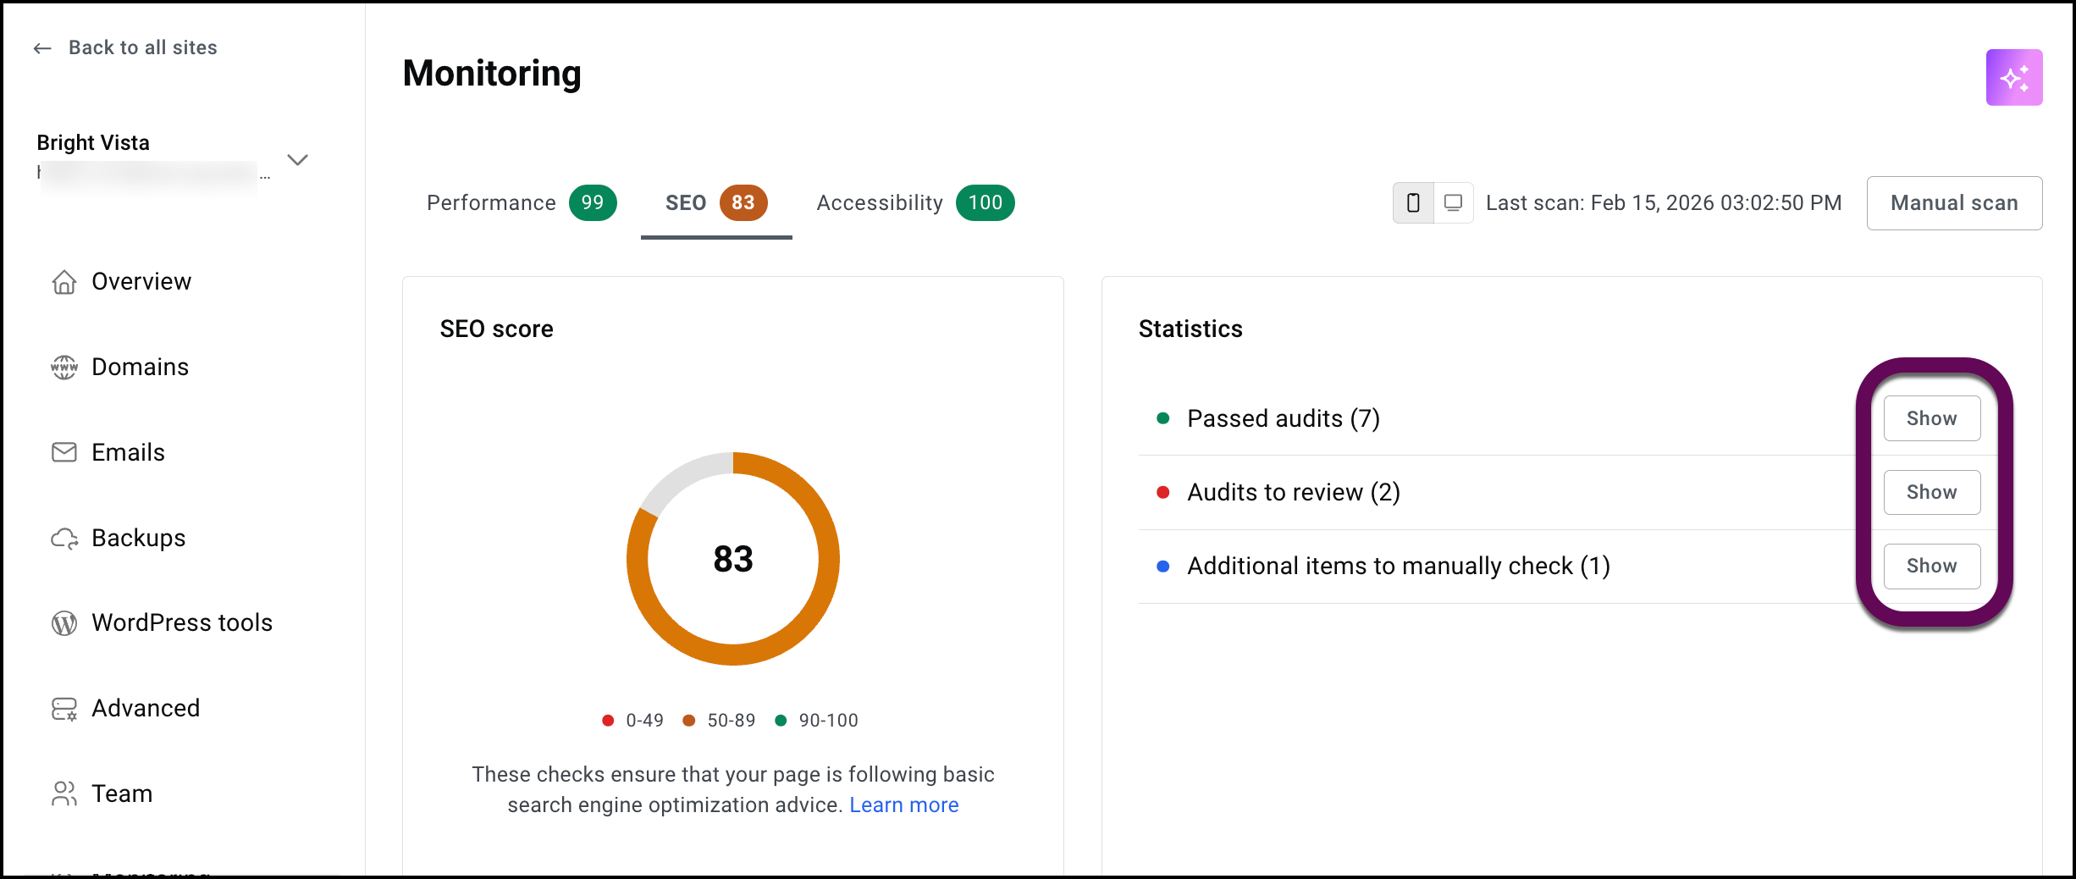
Task: Show the Passed audits list
Action: click(1931, 418)
